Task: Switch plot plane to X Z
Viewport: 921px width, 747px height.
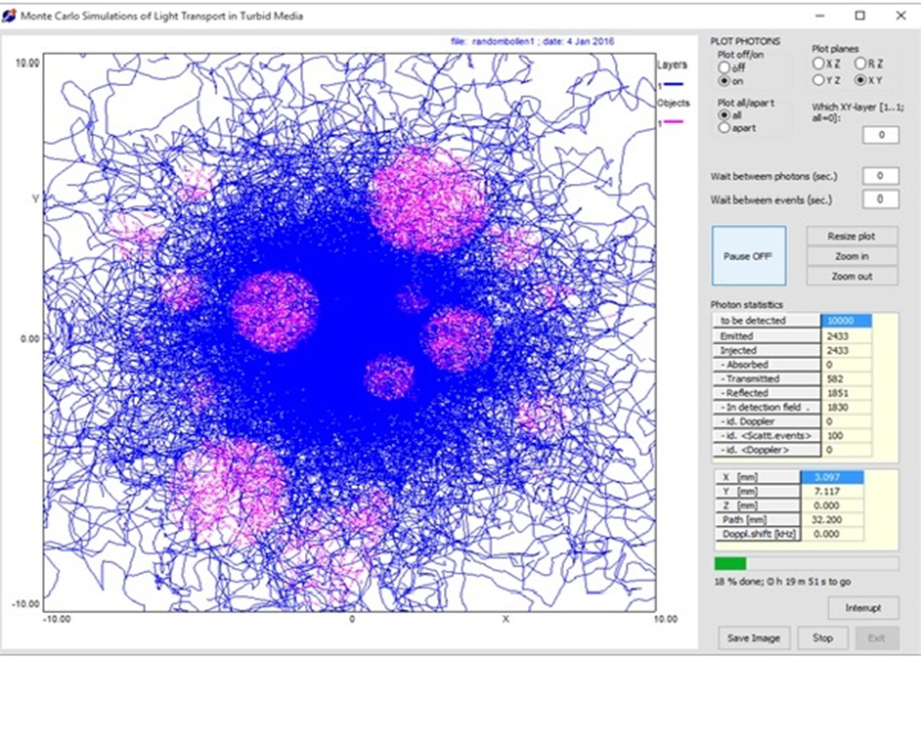Action: [818, 64]
